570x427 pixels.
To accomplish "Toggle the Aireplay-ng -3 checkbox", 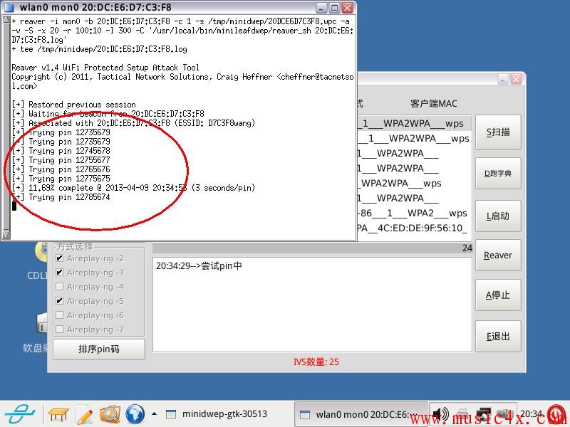I will 60,273.
